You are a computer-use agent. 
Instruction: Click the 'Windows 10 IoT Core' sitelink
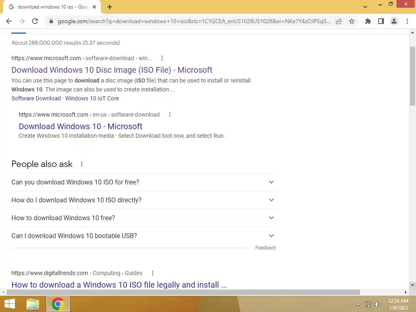click(x=92, y=98)
